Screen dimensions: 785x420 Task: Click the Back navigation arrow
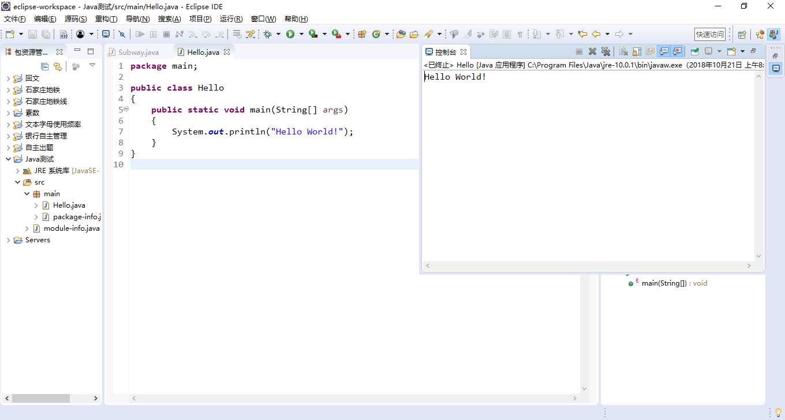click(x=596, y=34)
